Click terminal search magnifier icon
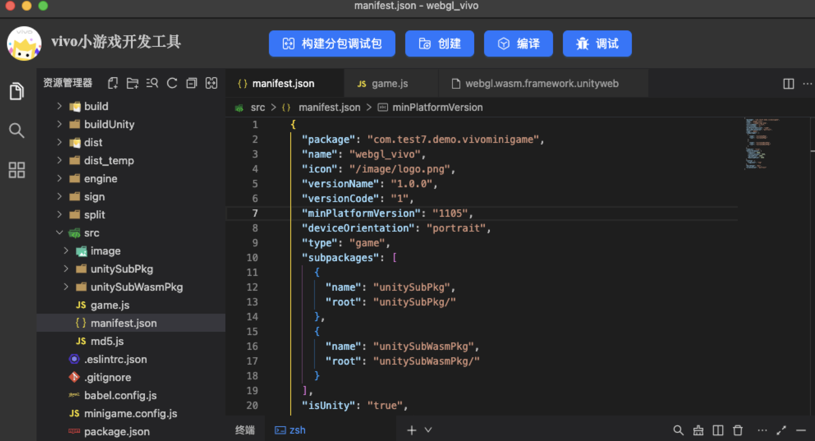Viewport: 815px width, 441px height. point(678,430)
